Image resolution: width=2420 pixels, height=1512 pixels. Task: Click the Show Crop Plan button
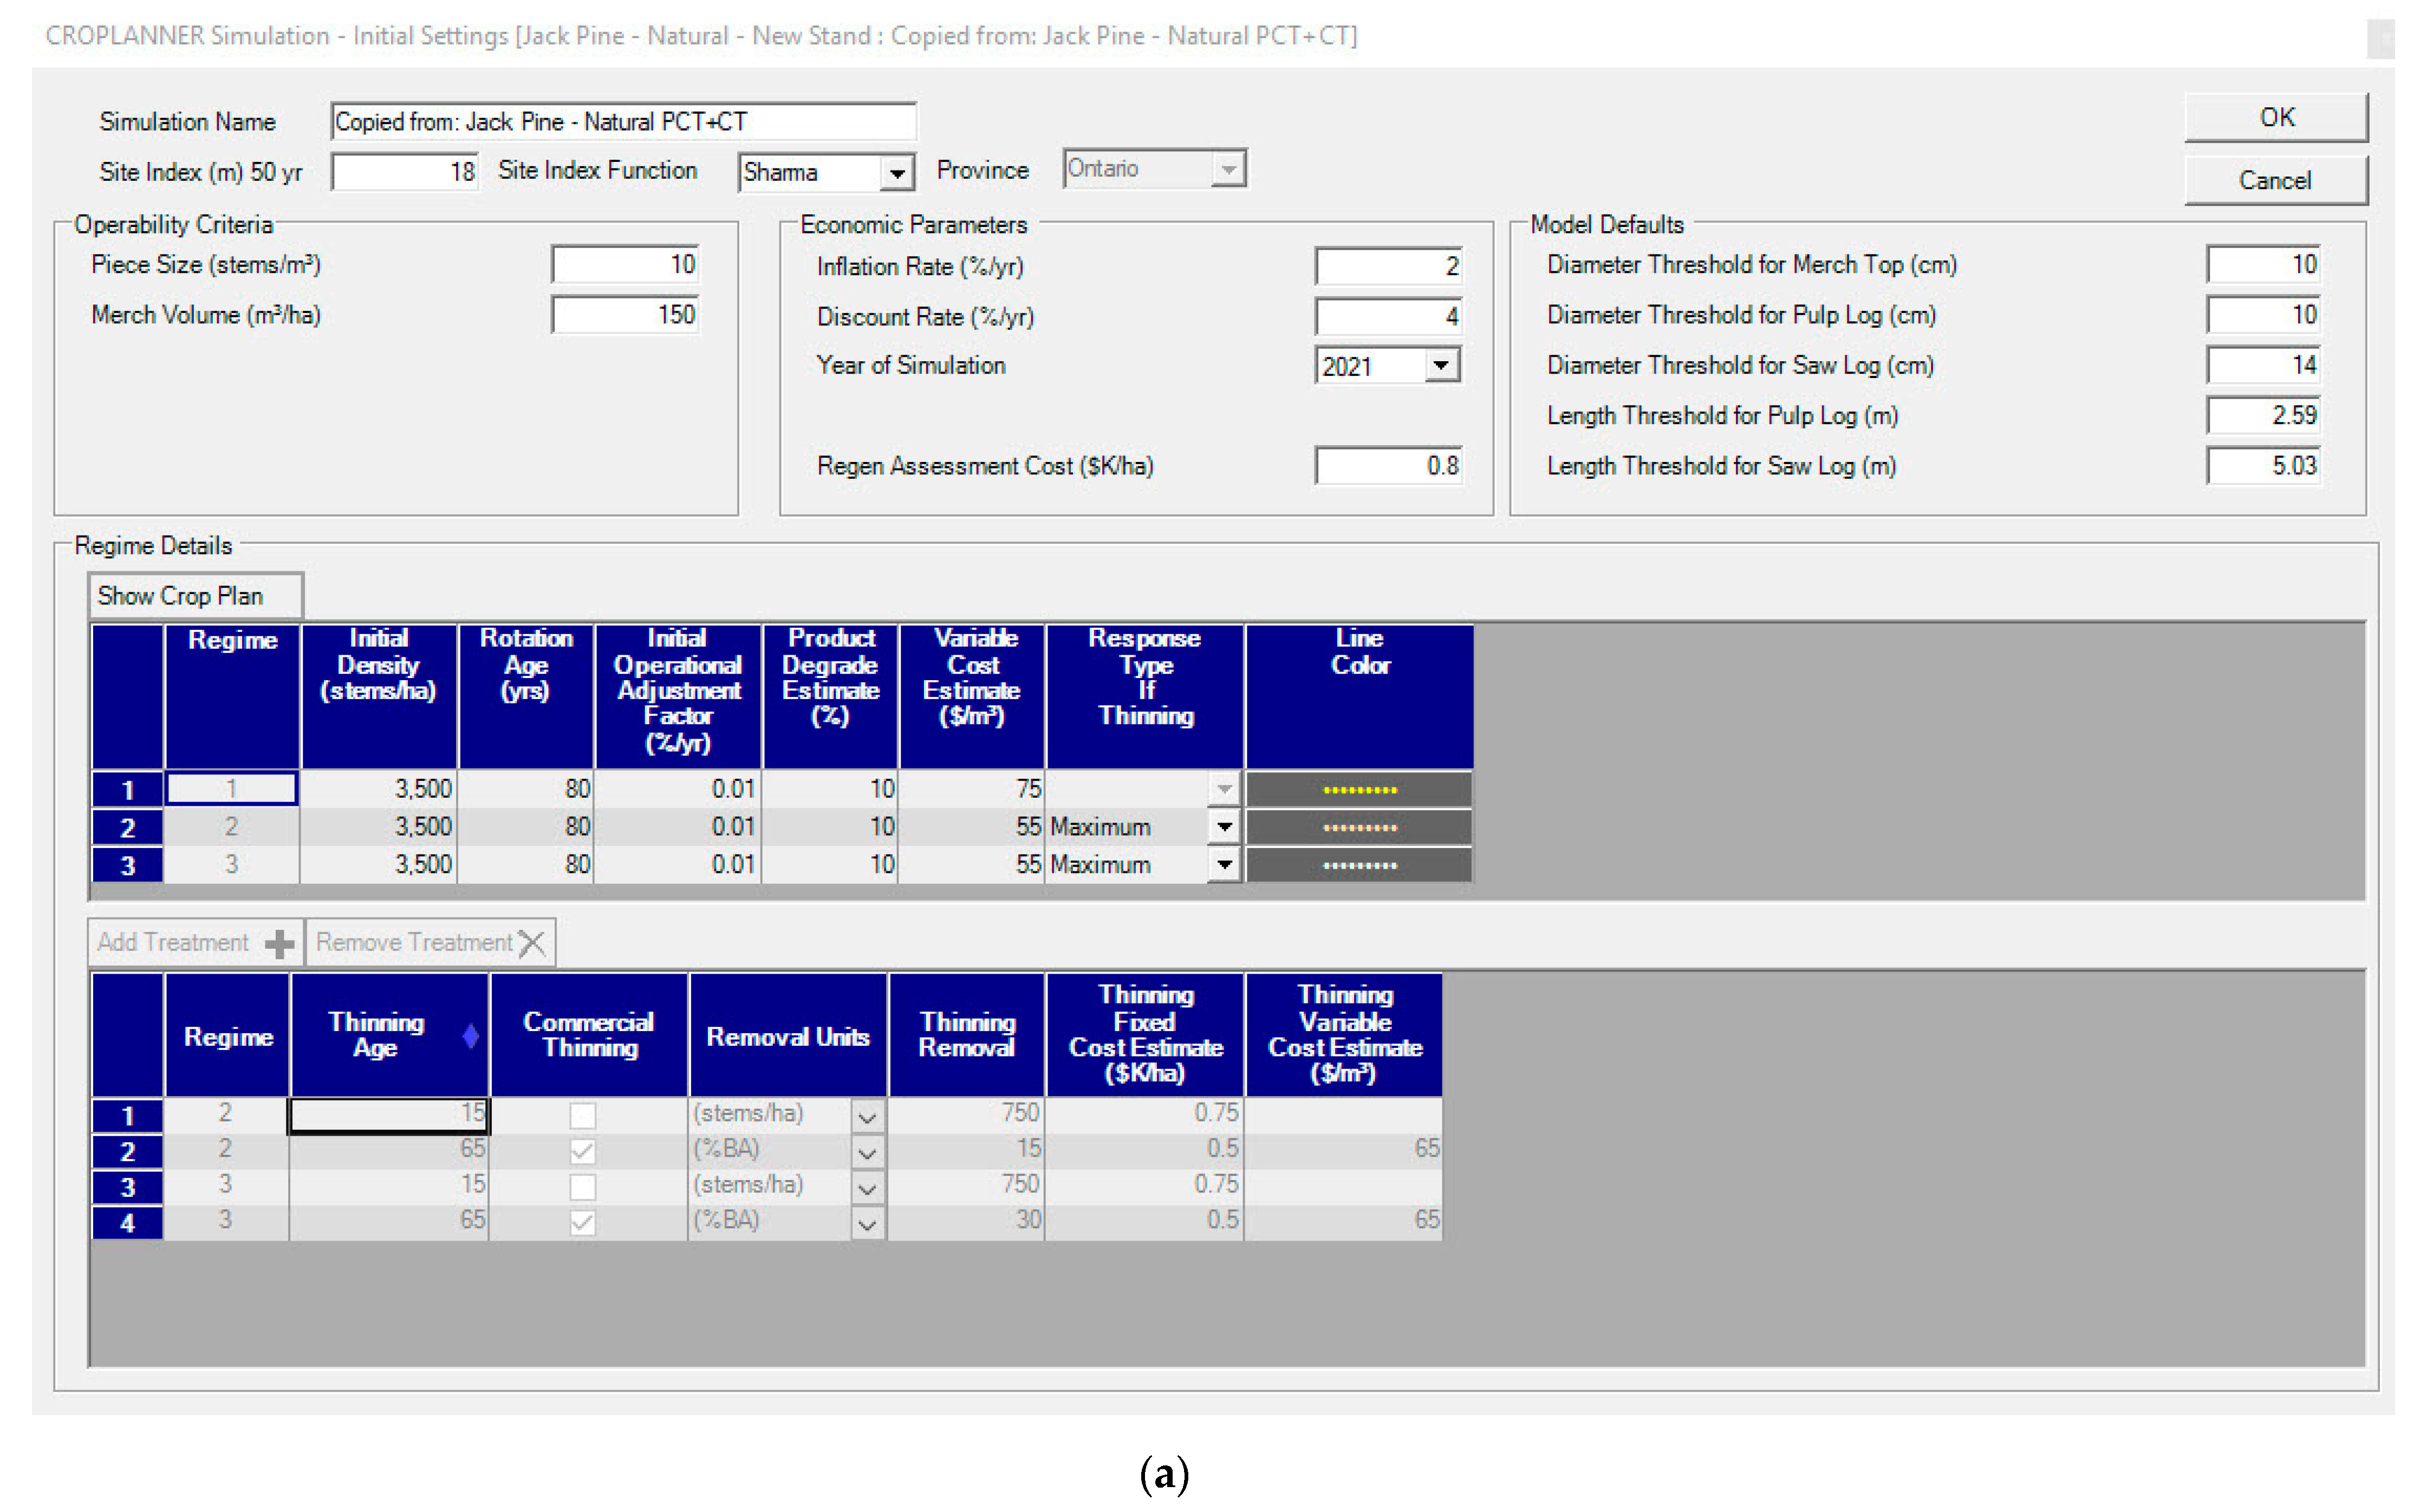point(195,596)
